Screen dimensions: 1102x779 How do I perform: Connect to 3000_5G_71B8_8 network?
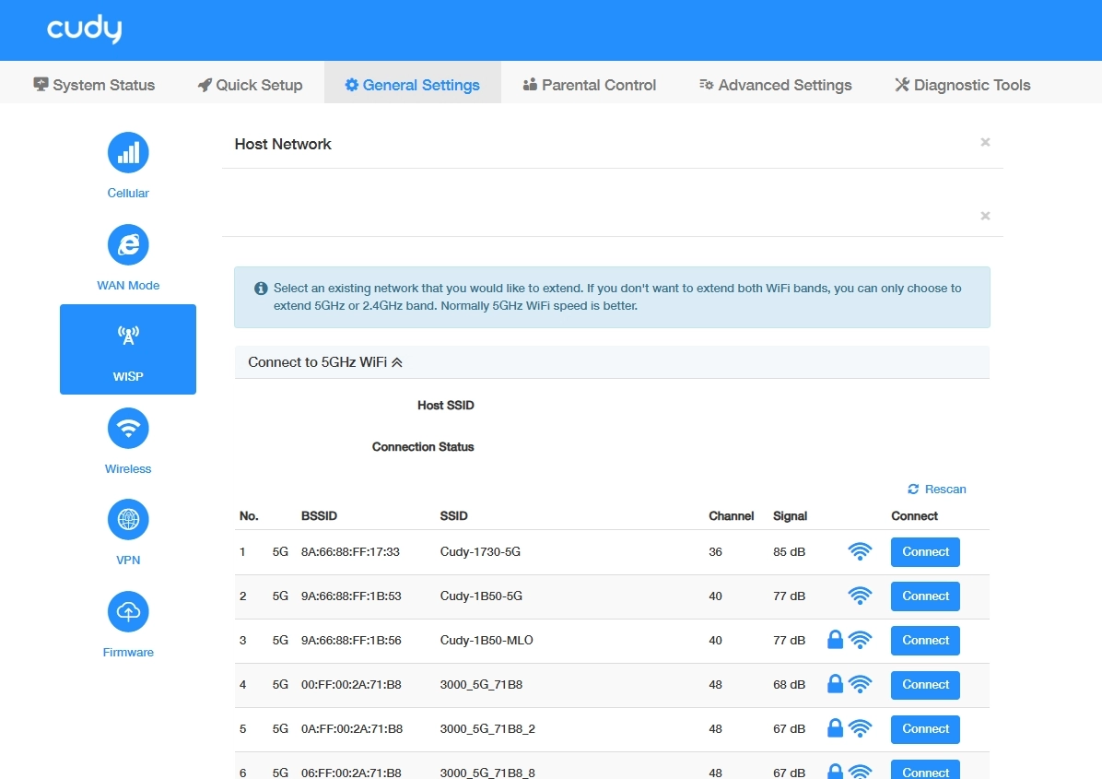[x=925, y=770]
